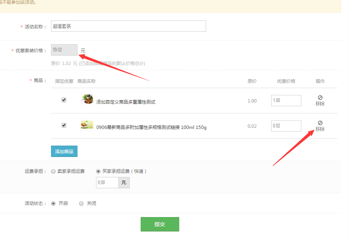Select 买家承担运费（快递） radio option
Screen dimensions: 349x239
98,171
